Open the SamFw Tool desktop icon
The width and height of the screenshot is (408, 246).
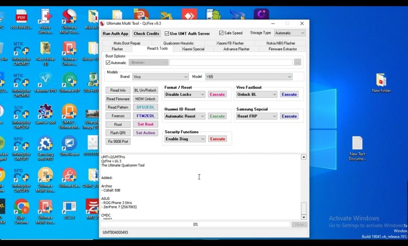click(x=45, y=112)
